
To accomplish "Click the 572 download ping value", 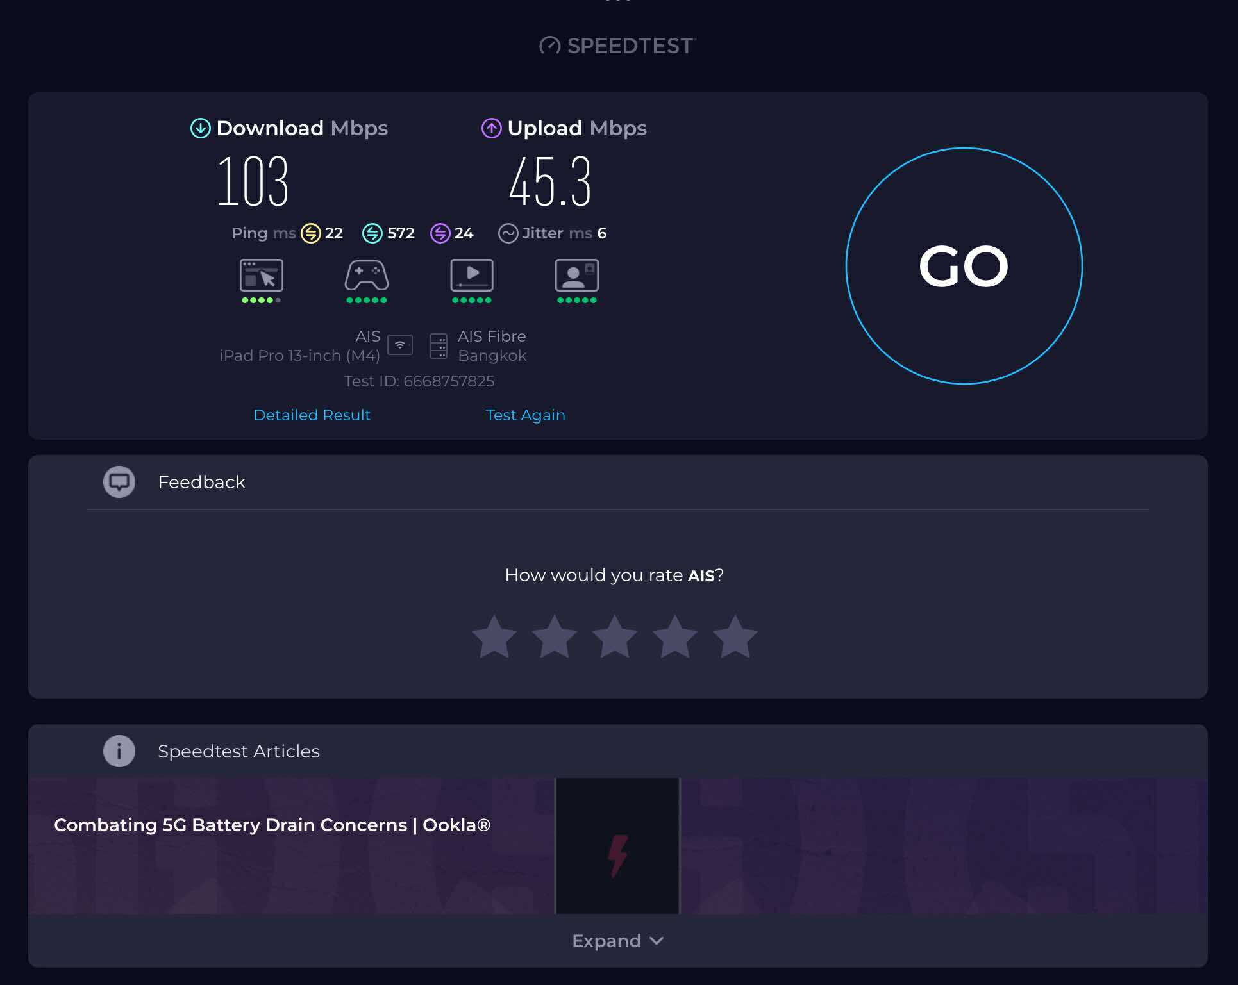I will point(401,233).
